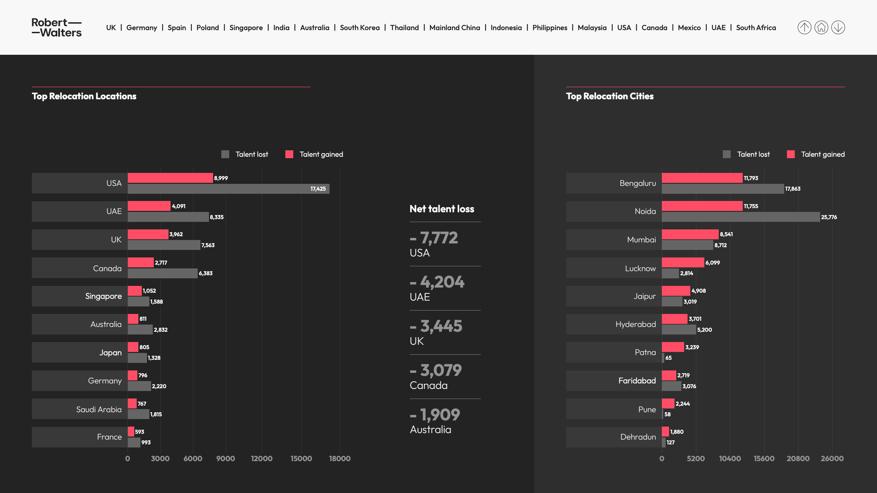Go to the Mainland China page
Screen dimensions: 877x493
[x=455, y=28]
